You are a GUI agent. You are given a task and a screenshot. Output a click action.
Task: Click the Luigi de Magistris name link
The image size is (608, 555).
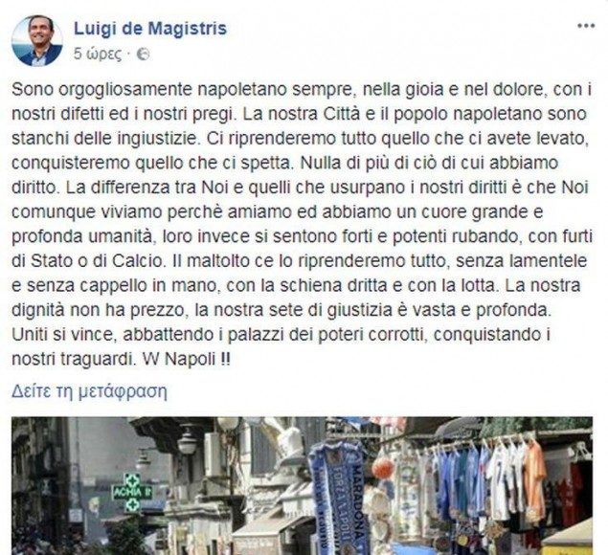click(x=150, y=29)
